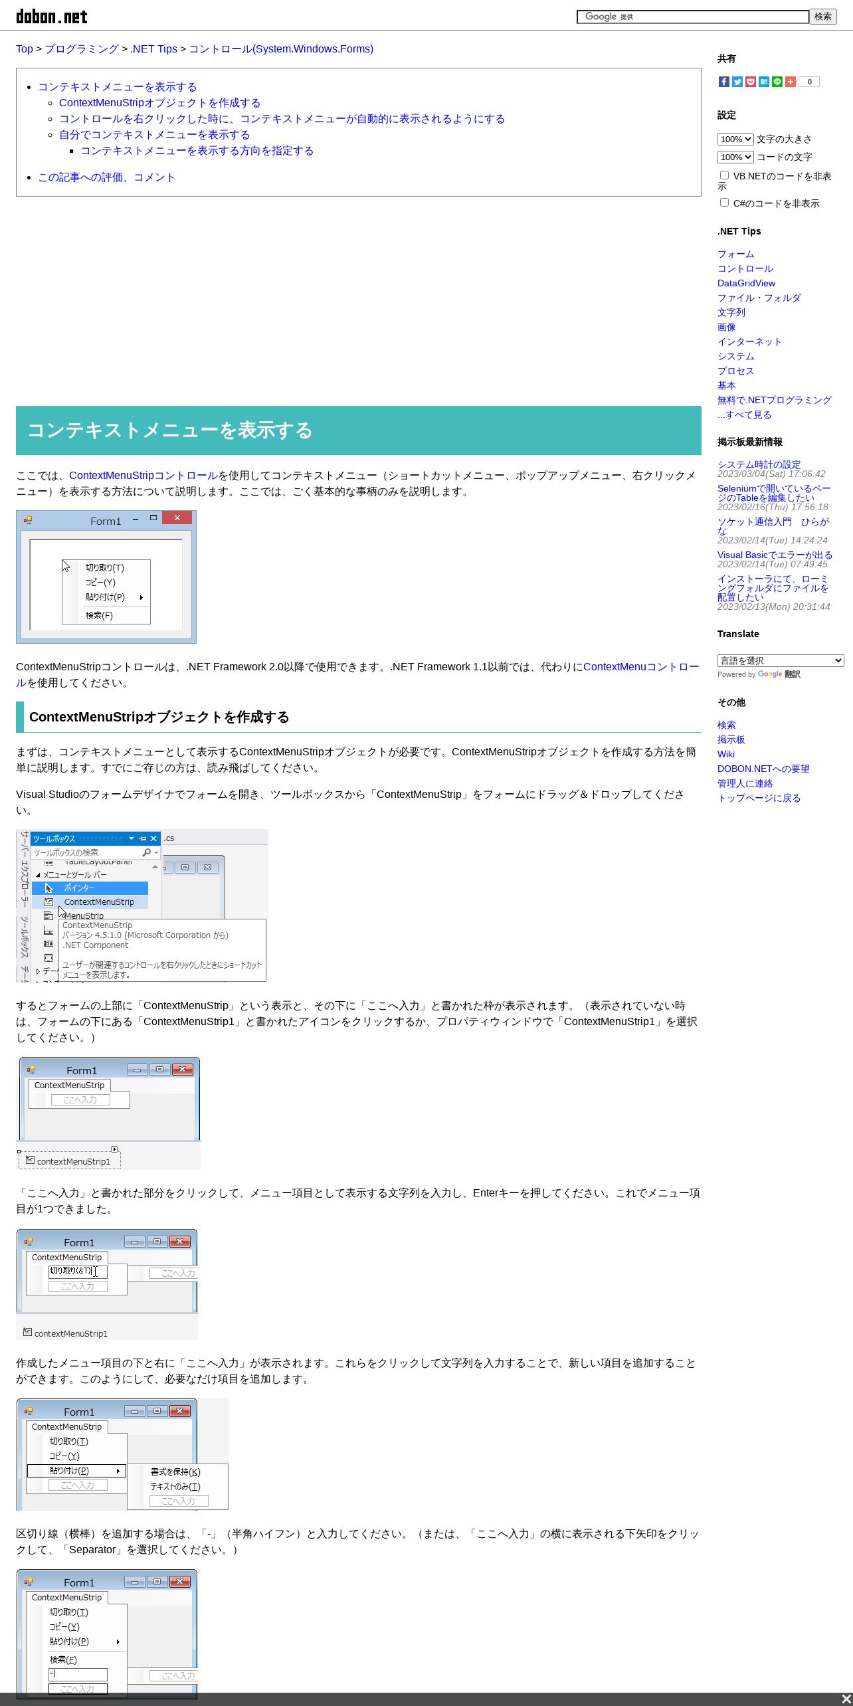Open ファイル・フォルダ sidebar link

(759, 298)
